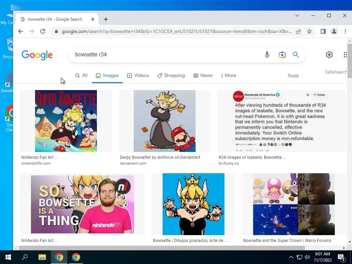Select the Google Chrome desktop shortcut
352x264 pixels.
point(9,118)
